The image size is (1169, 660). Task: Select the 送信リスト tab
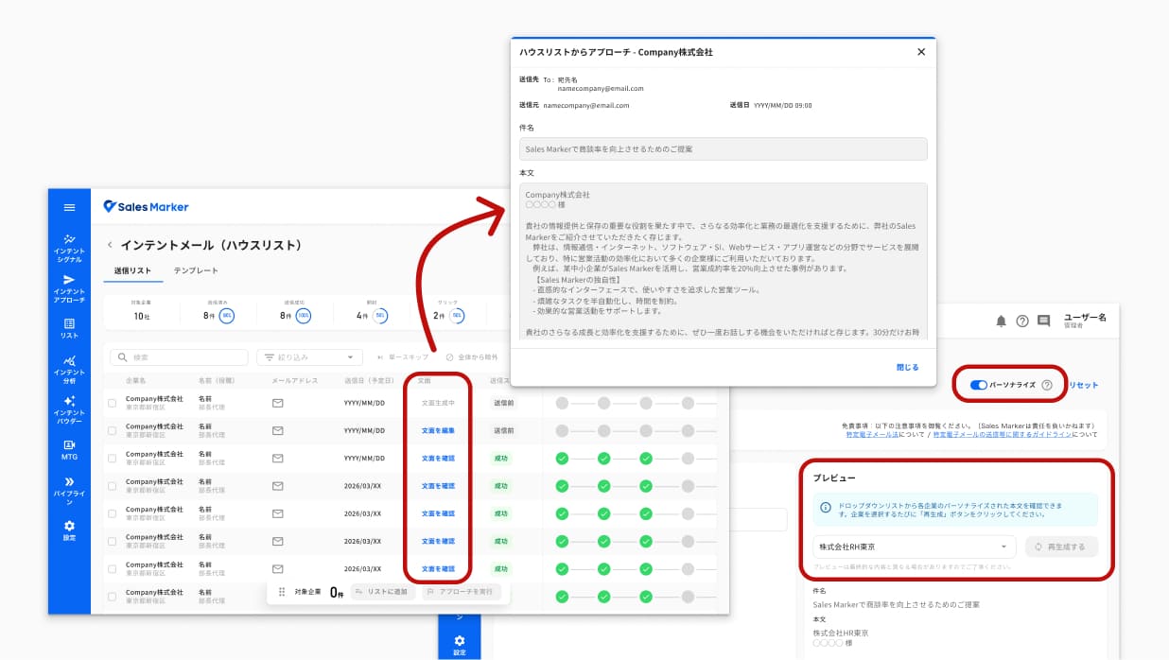(132, 270)
